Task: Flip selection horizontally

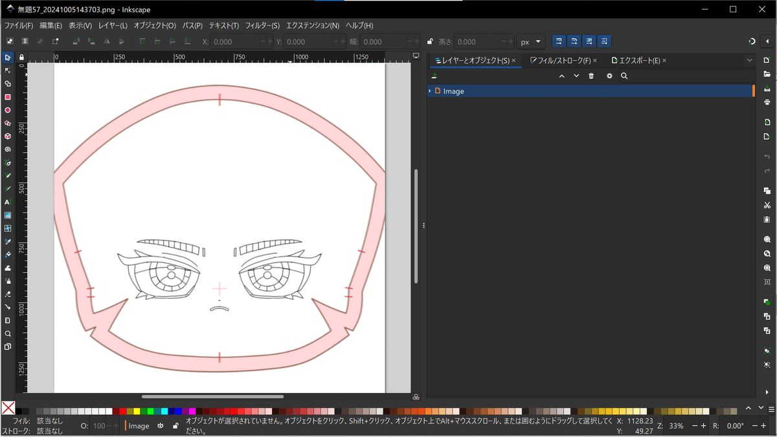Action: 107,41
